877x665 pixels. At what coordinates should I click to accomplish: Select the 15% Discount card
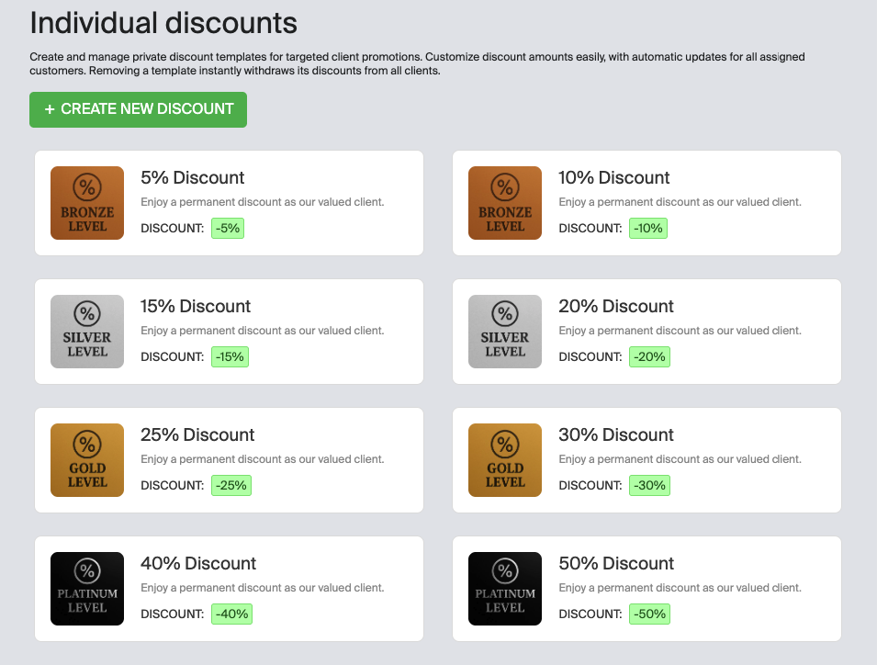pos(228,332)
